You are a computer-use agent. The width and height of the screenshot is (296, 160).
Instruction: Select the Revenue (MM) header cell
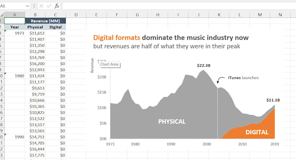[45, 21]
